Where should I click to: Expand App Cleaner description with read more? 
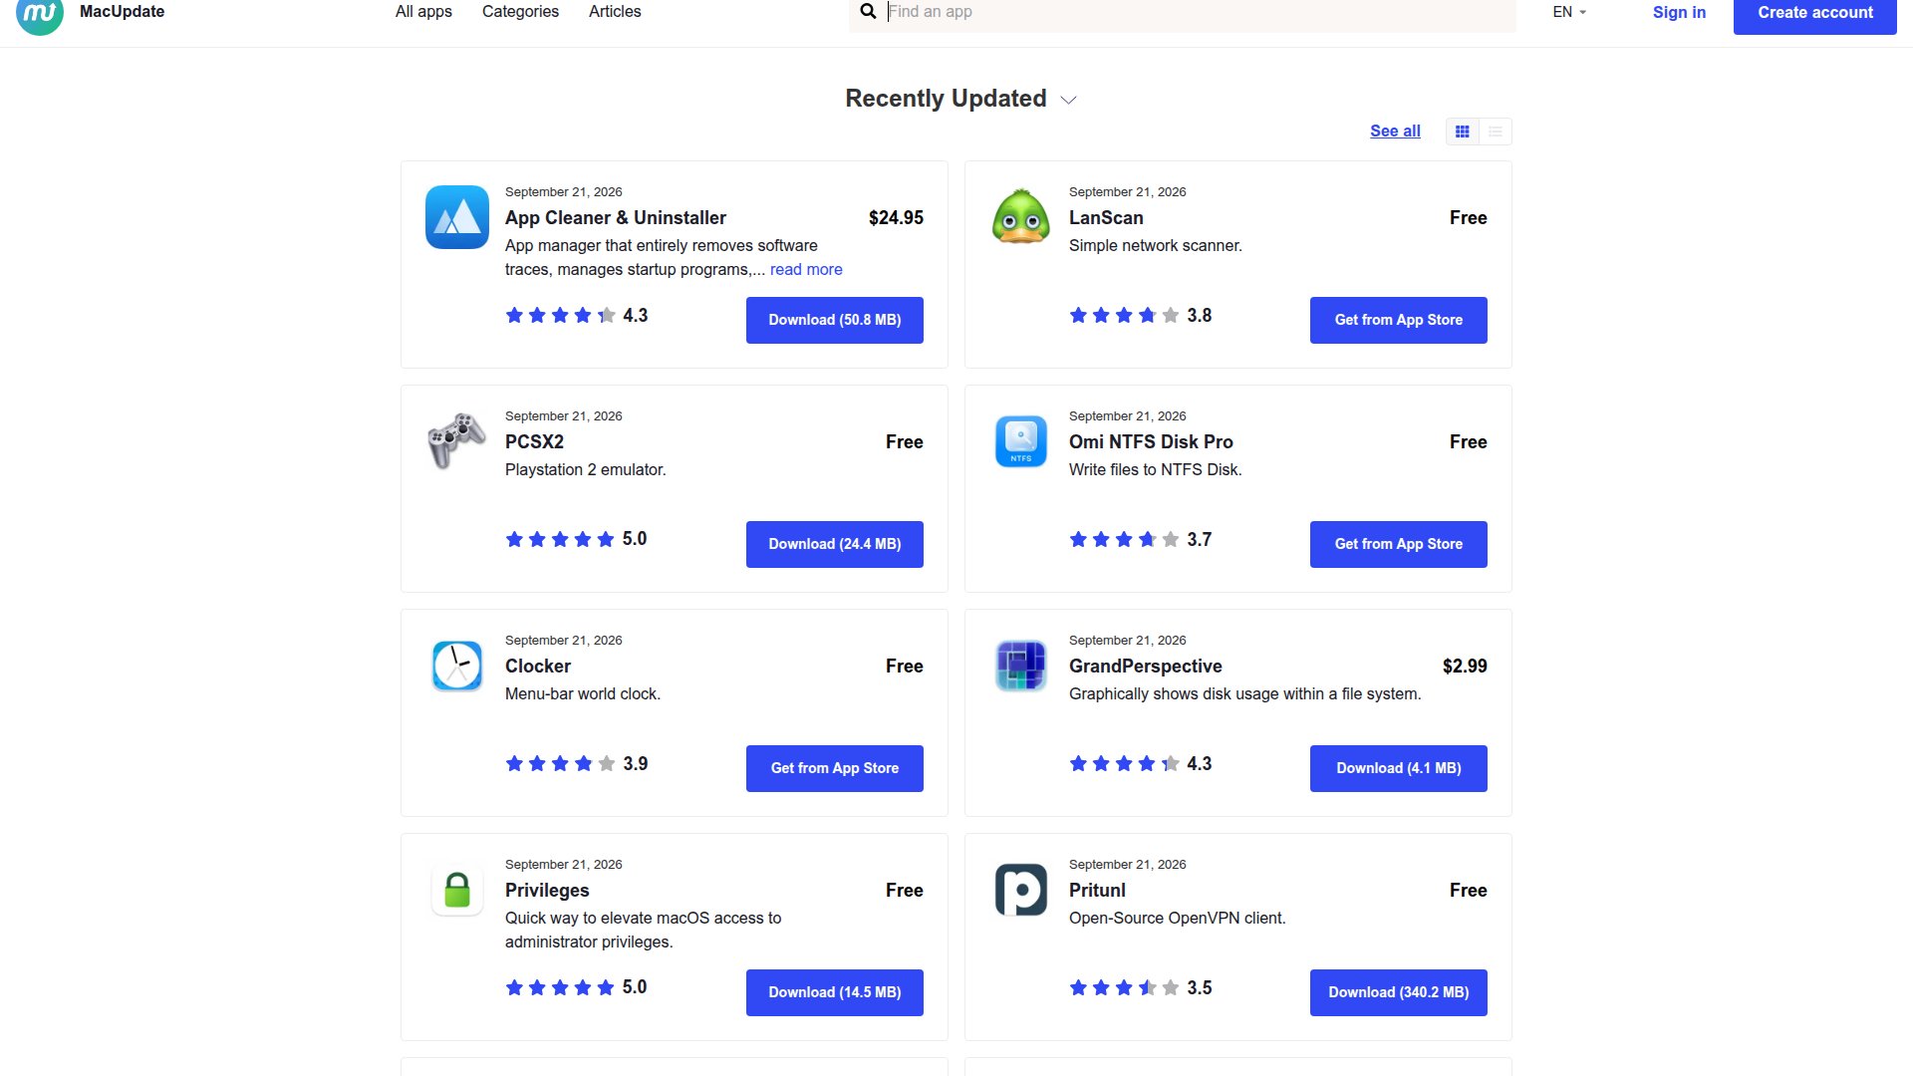(806, 269)
